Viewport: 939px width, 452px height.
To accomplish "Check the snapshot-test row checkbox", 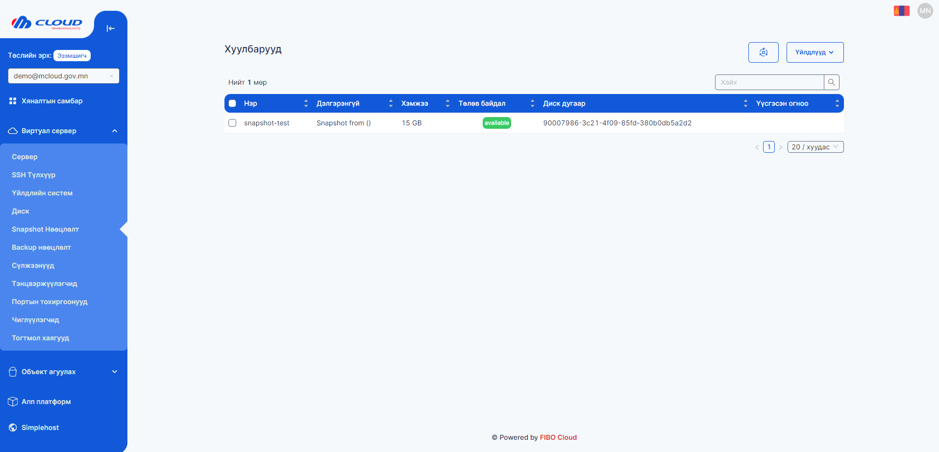I will [232, 123].
